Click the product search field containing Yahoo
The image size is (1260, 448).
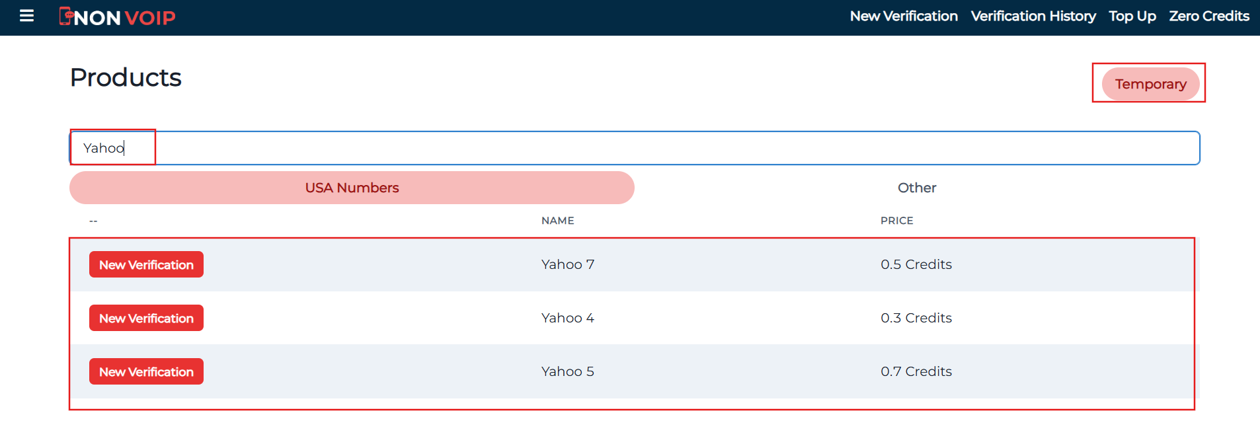tap(635, 148)
